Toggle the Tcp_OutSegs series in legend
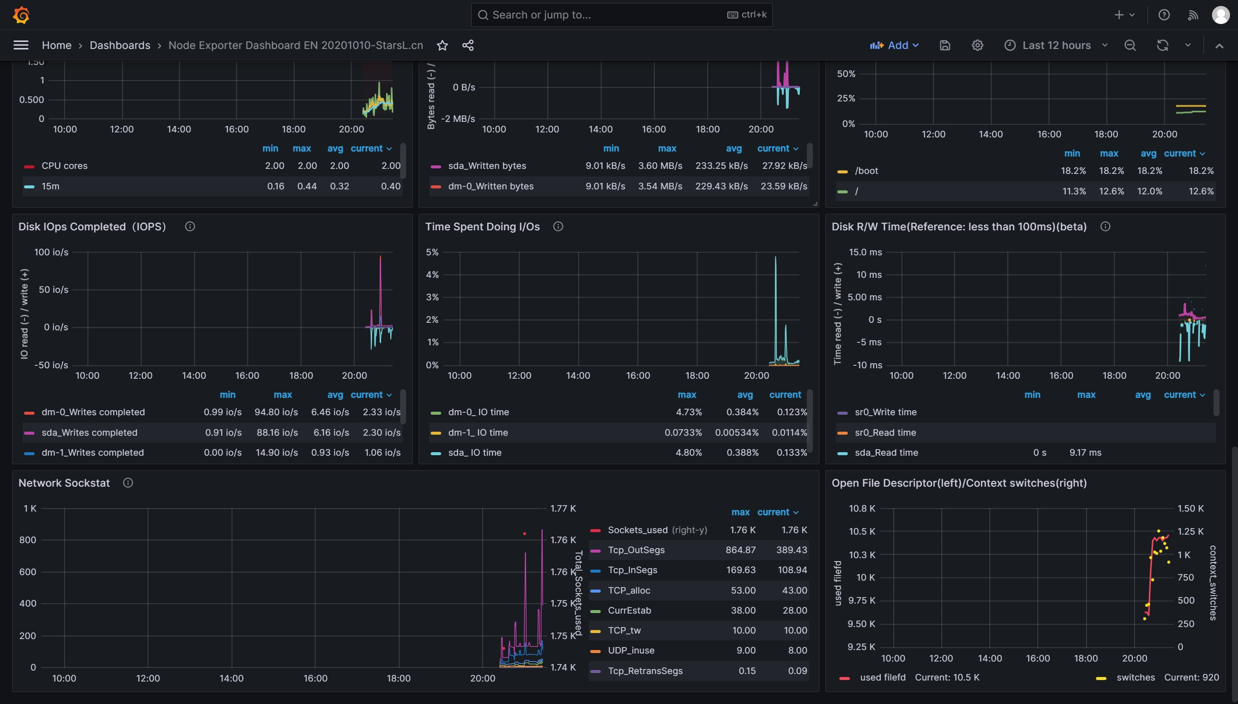The height and width of the screenshot is (704, 1238). coord(636,550)
